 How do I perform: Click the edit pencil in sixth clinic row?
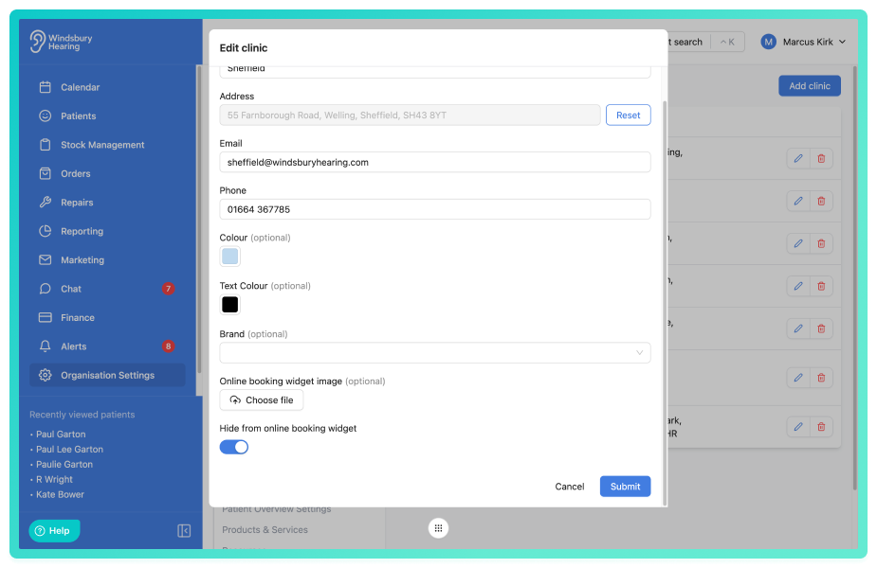click(x=798, y=378)
